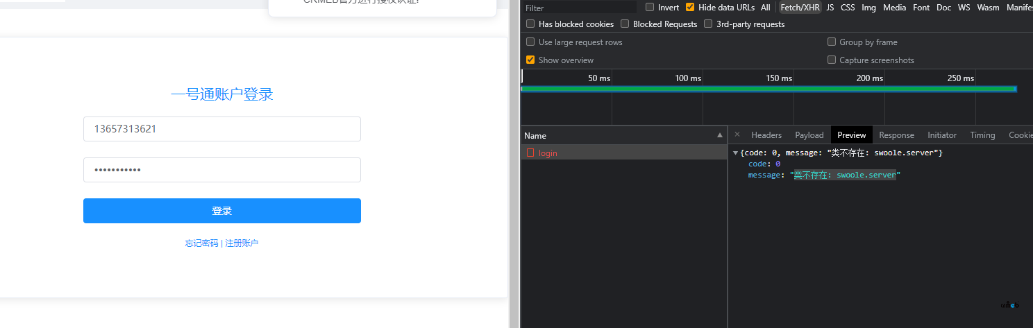Image resolution: width=1033 pixels, height=328 pixels.
Task: Click the network overview timeline bar
Action: pos(769,89)
